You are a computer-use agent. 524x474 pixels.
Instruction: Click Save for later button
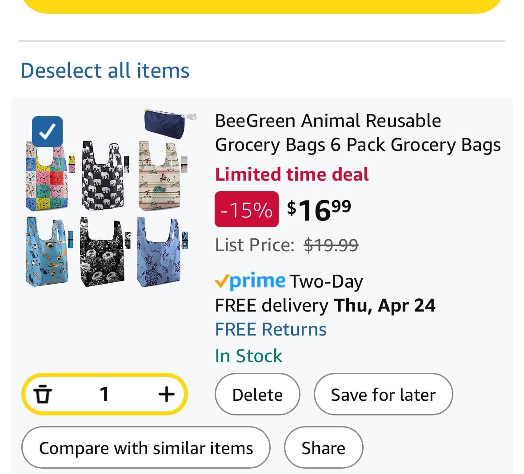pos(383,394)
